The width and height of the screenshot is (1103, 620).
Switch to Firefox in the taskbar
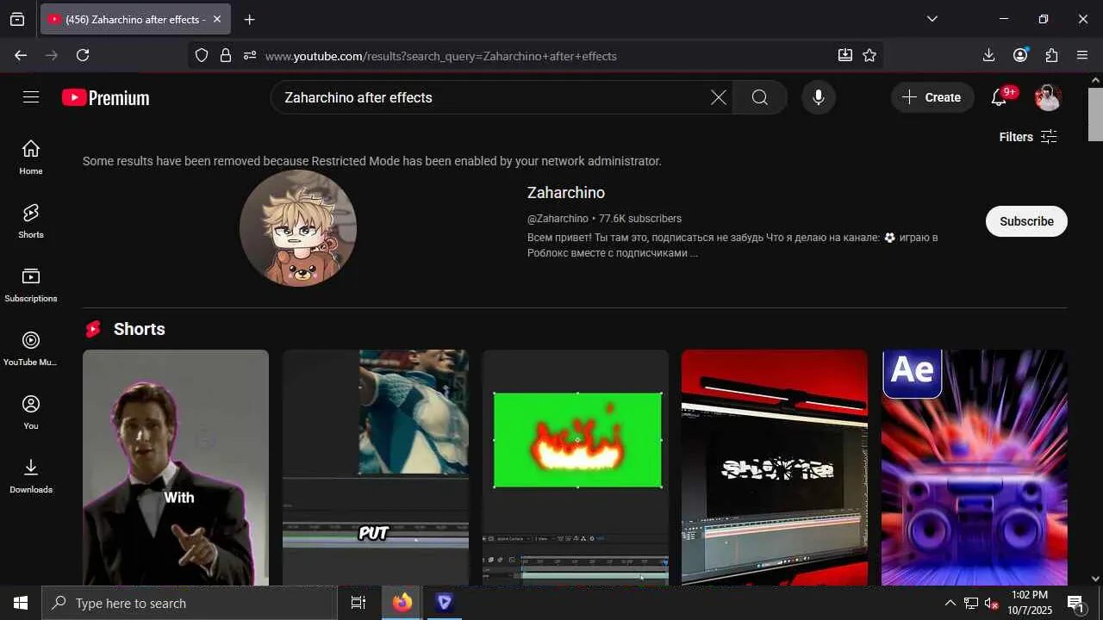pyautogui.click(x=402, y=603)
